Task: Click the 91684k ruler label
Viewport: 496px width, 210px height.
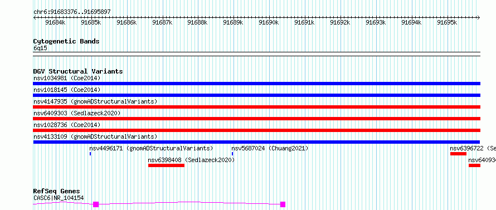Action: [x=55, y=22]
